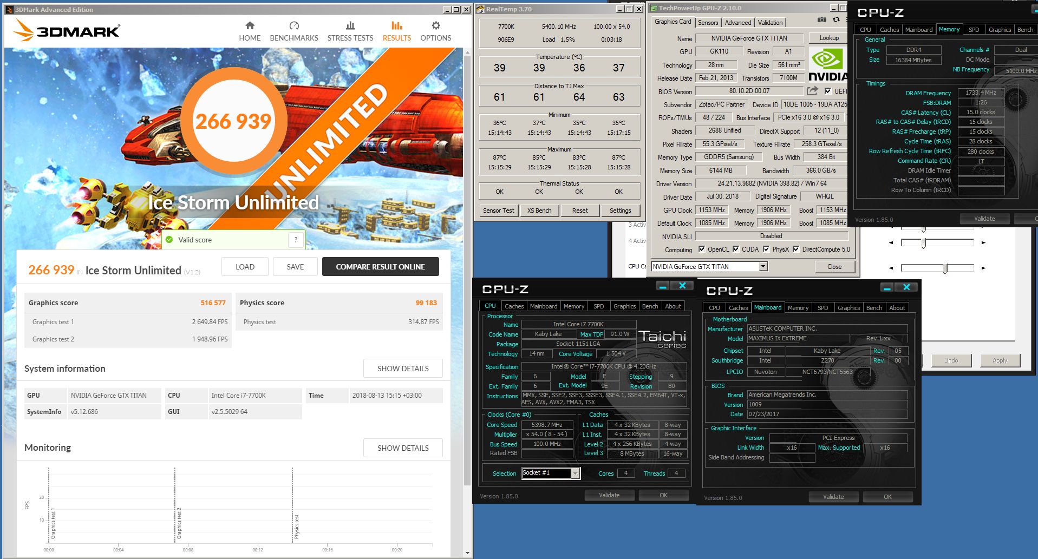1038x559 pixels.
Task: Click right arrow of the upper background slider
Action: [983, 242]
